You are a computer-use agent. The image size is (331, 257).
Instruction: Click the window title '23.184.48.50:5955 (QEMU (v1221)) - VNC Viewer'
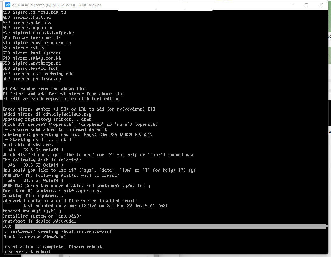[56, 5]
